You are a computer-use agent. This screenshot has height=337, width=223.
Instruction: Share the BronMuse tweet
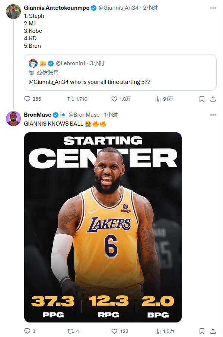coord(213,331)
